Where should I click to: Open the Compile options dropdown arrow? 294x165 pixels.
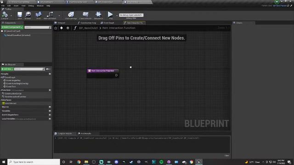(11, 16)
